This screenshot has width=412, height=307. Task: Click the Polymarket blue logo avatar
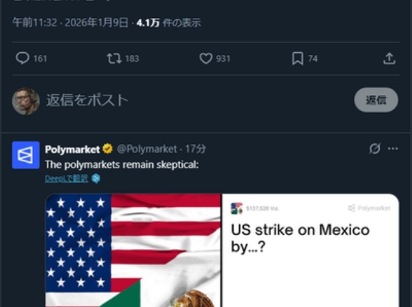tap(26, 155)
